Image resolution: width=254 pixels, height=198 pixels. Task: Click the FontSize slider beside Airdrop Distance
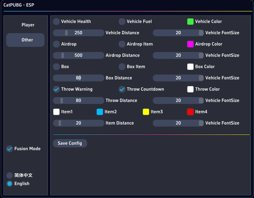(178, 55)
